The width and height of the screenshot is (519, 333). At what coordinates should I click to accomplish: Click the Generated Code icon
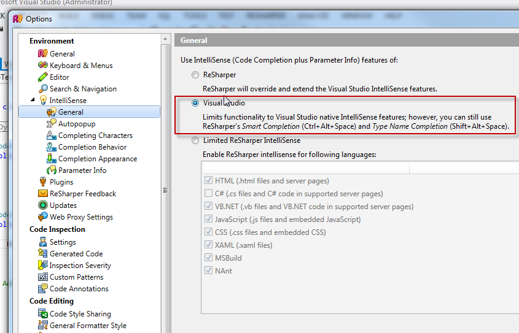click(43, 253)
